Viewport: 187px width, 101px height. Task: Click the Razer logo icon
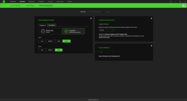[4, 2]
